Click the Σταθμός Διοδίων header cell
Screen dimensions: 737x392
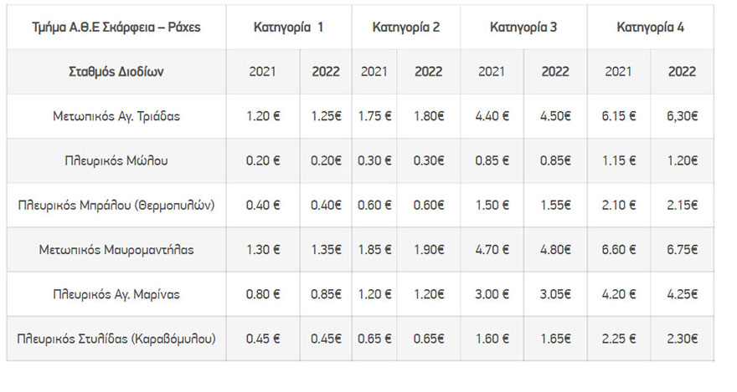tap(116, 72)
